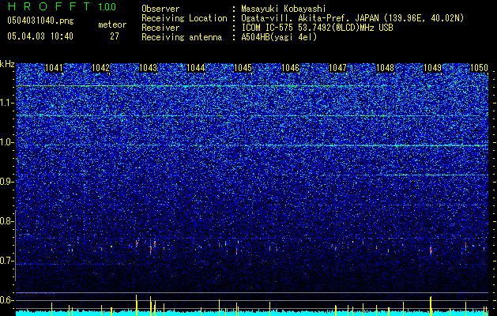Click the 0.9 frequency axis label
The width and height of the screenshot is (497, 316).
click(6, 182)
